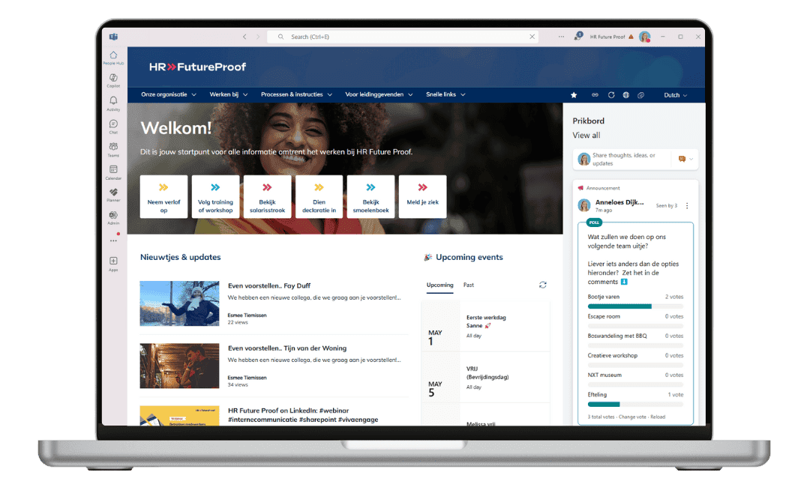Show more apps via sidebar ellipsis
Image resolution: width=810 pixels, height=487 pixels.
pos(113,241)
